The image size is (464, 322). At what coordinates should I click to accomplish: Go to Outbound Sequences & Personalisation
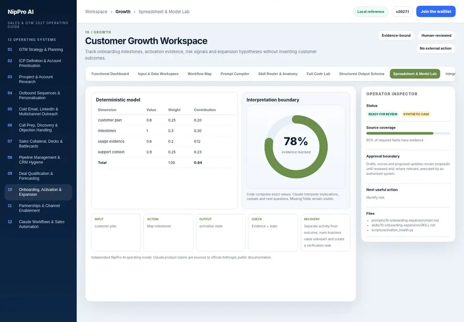pyautogui.click(x=38, y=95)
